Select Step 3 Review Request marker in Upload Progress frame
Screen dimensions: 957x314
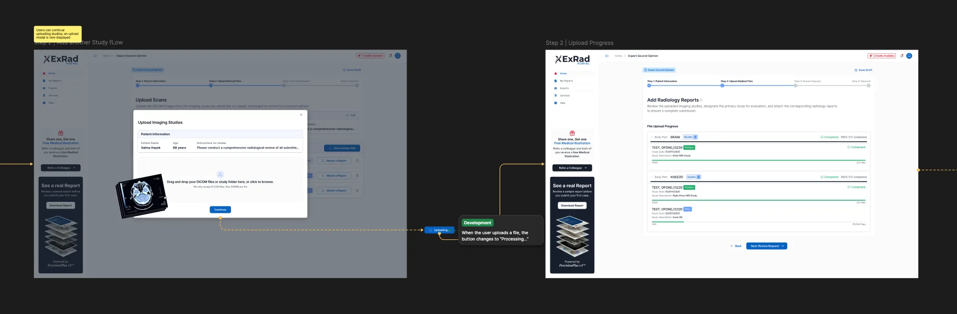(x=795, y=86)
